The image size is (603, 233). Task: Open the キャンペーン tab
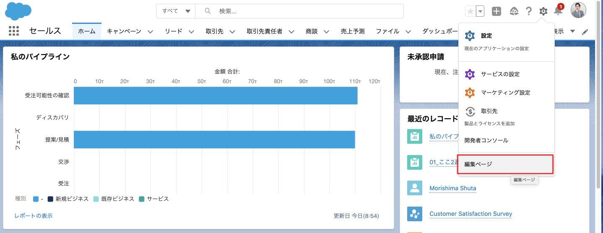coord(124,31)
